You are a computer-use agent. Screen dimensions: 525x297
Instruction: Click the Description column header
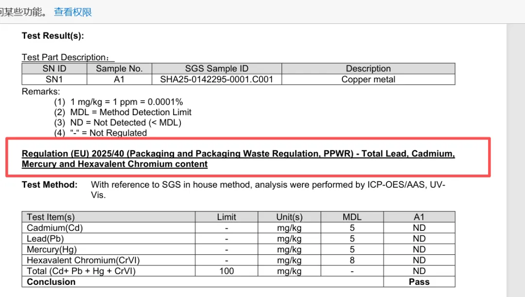point(368,69)
